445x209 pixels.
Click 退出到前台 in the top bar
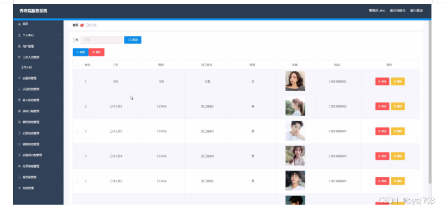coord(398,10)
